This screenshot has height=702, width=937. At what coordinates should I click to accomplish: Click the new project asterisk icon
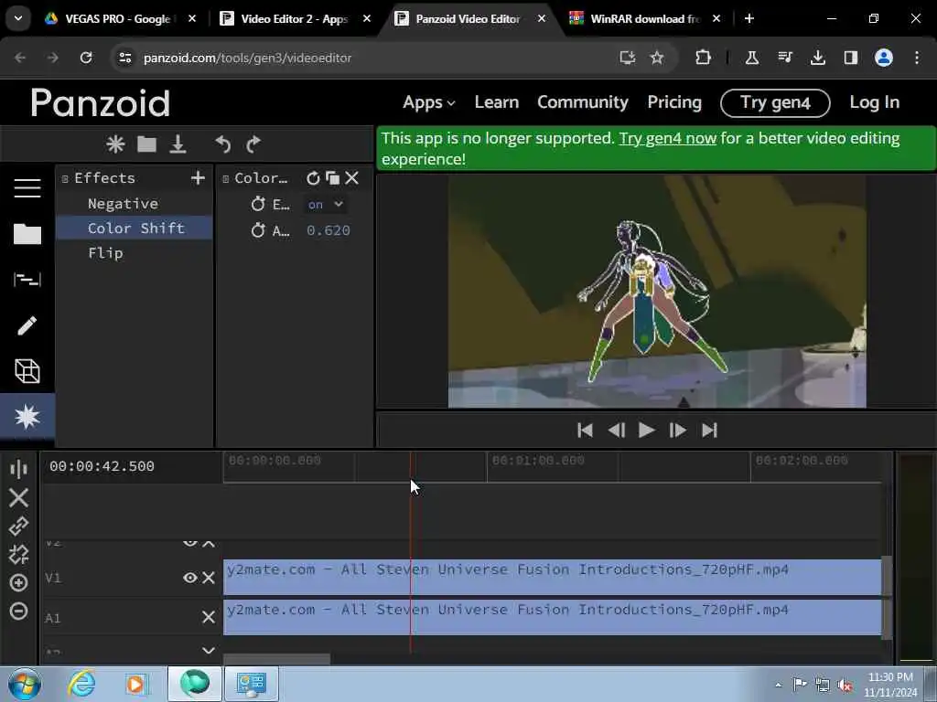pos(115,144)
